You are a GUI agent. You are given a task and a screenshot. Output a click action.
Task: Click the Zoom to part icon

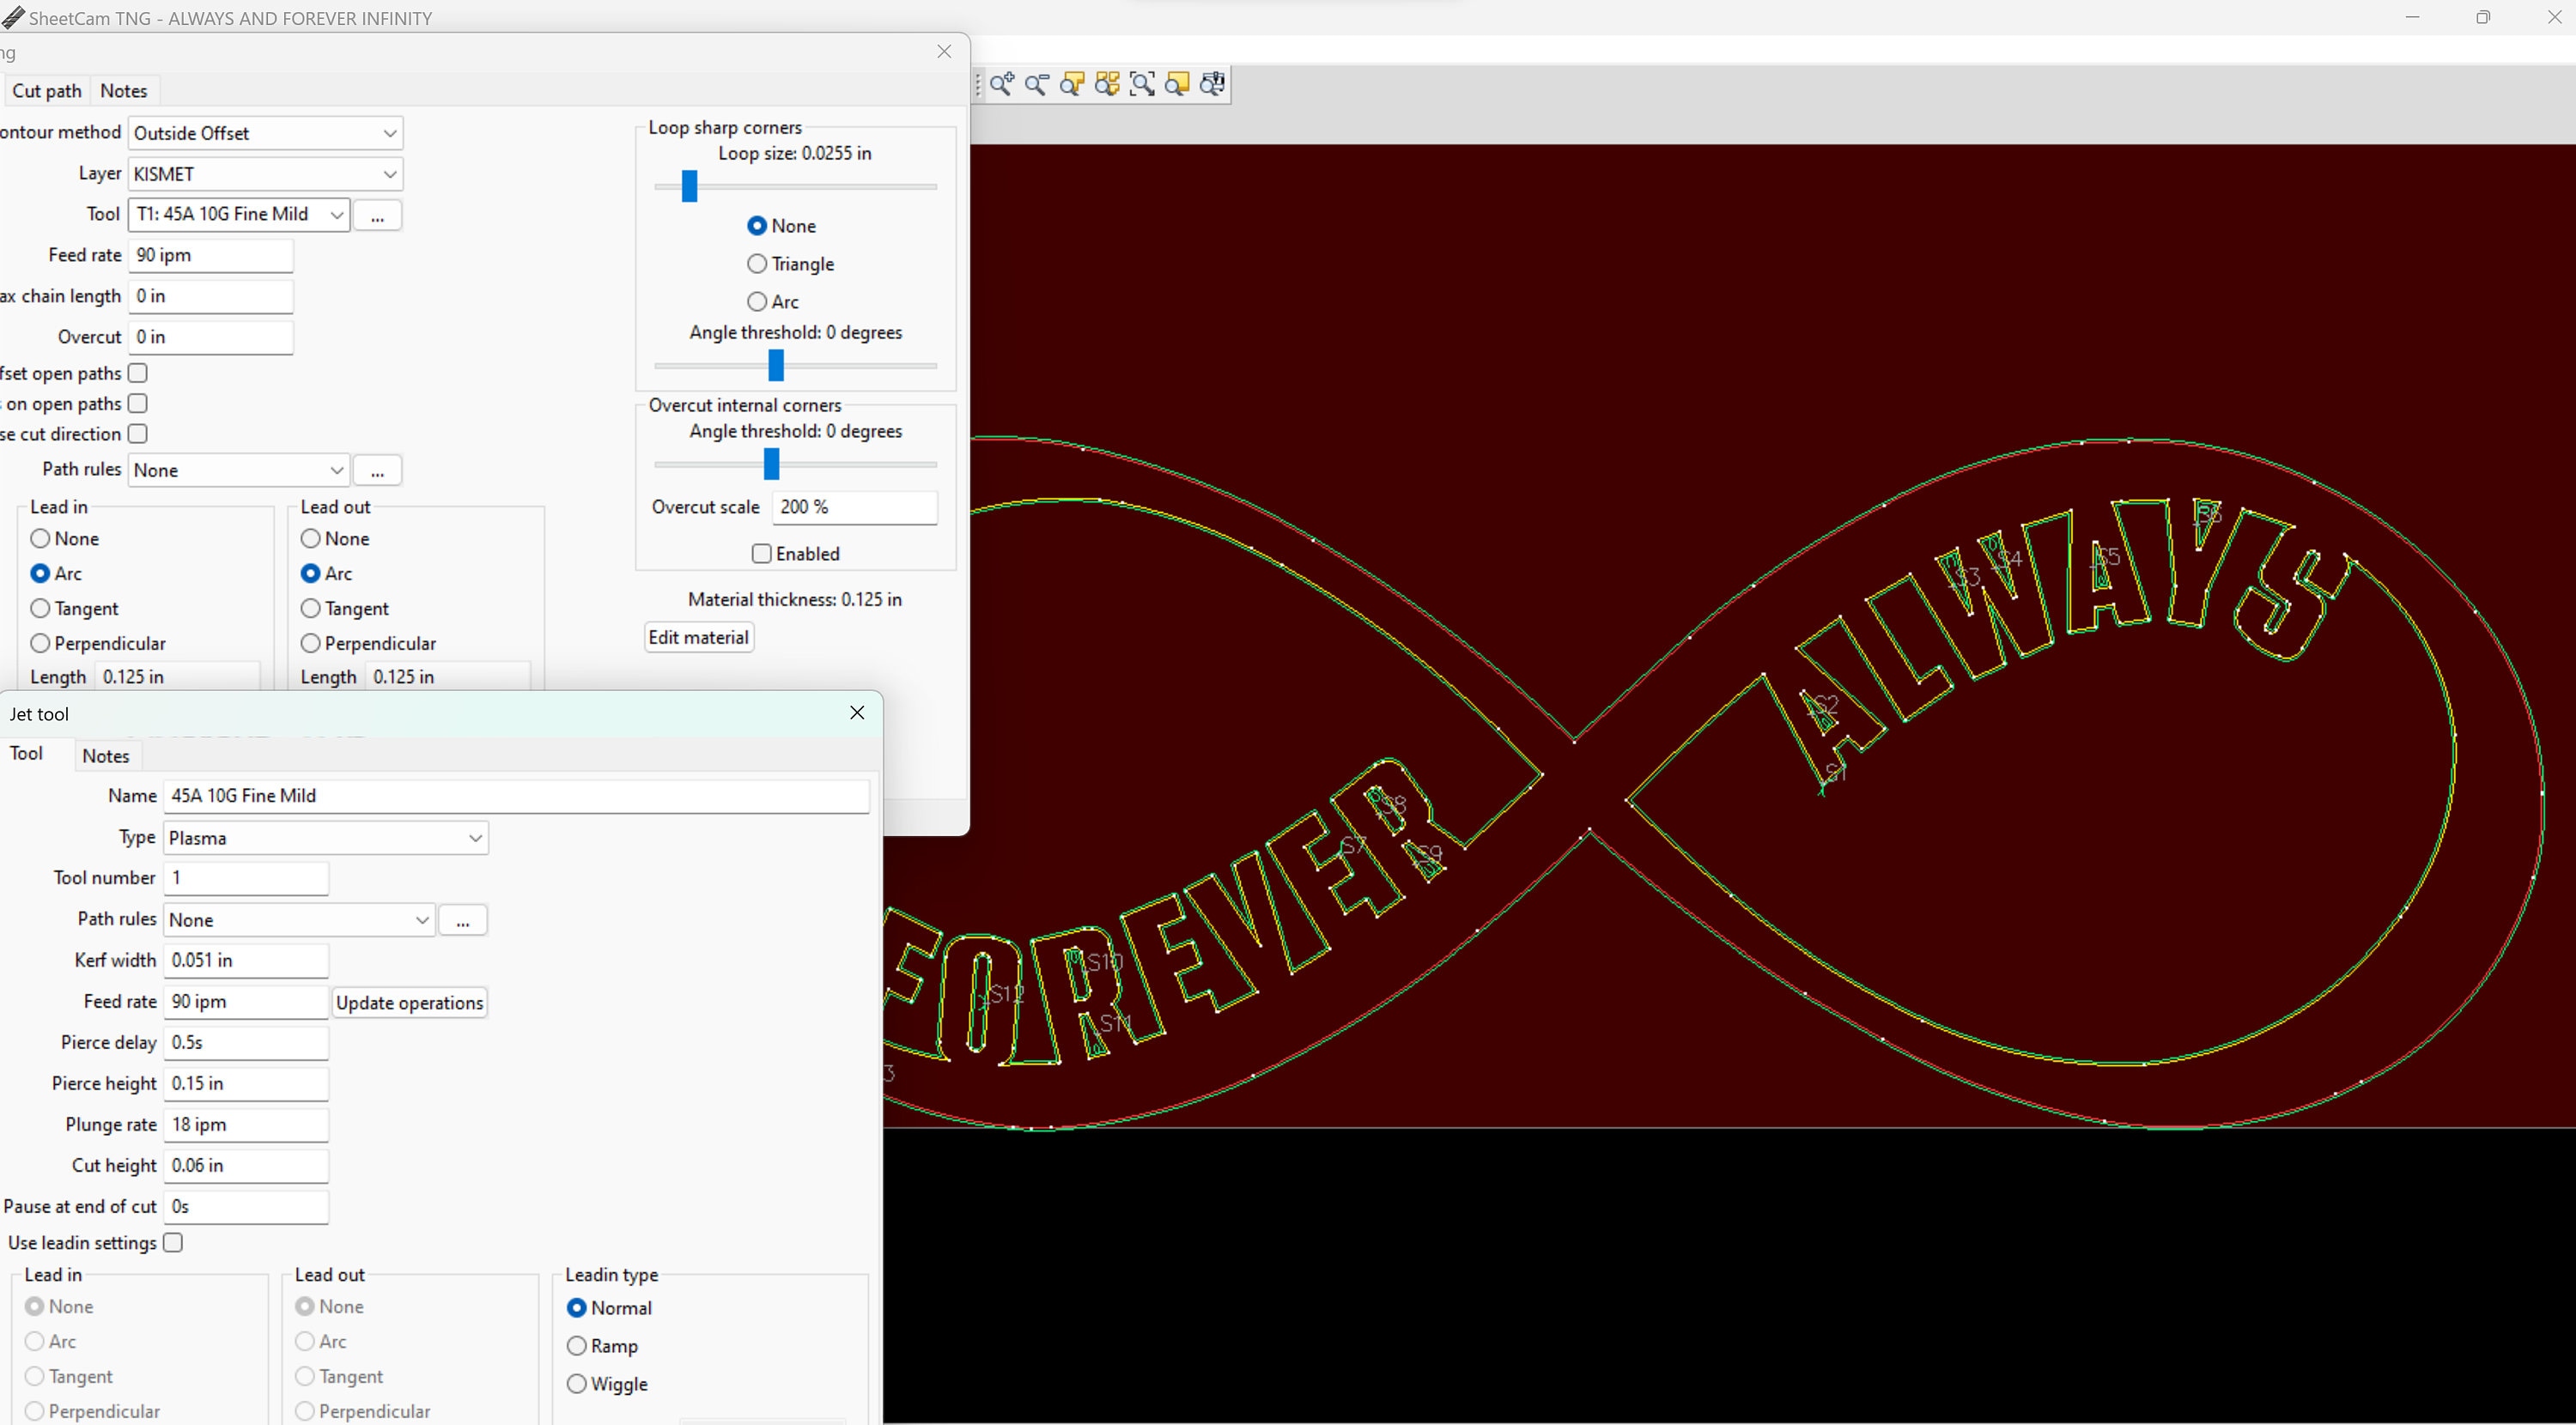(1071, 84)
